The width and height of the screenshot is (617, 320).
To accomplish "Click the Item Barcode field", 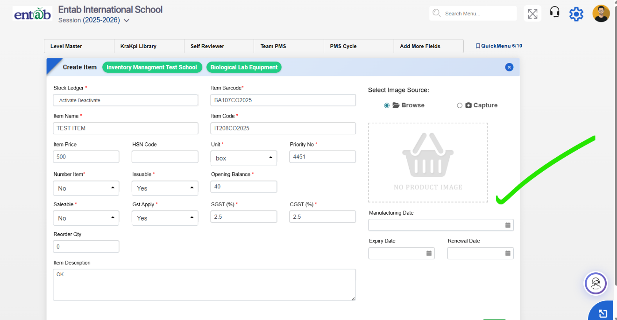I will [x=283, y=100].
